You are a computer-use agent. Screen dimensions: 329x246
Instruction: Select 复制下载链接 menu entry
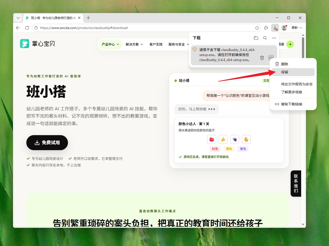[x=293, y=104]
